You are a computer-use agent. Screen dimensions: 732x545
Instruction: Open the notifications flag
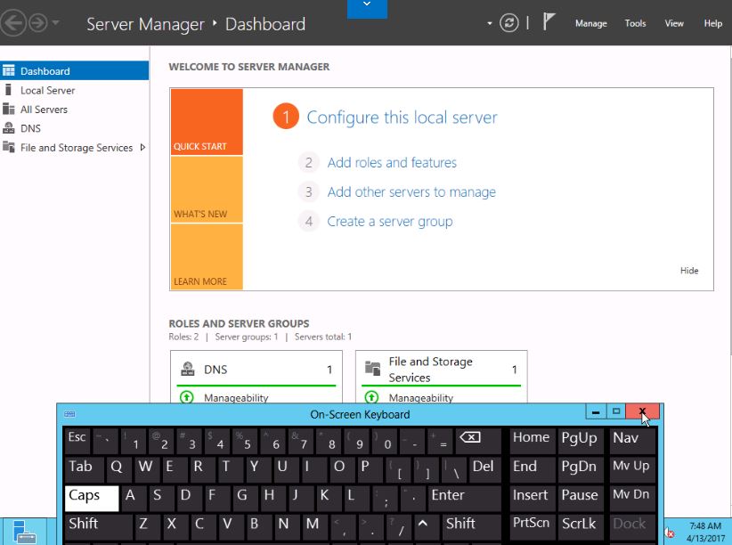[549, 23]
